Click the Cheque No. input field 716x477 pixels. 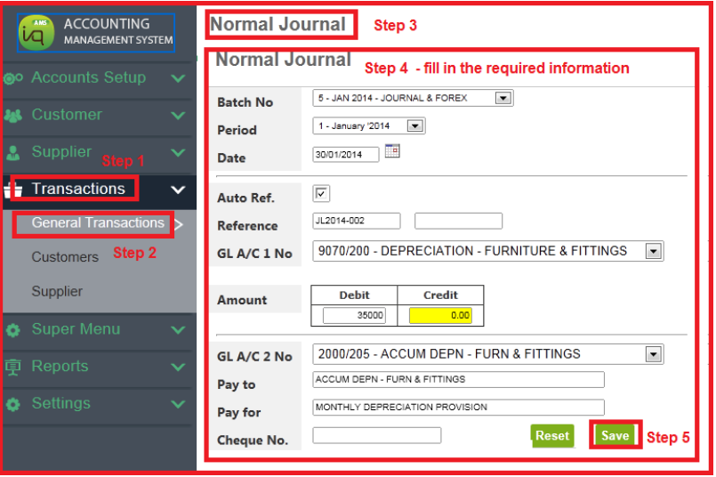pyautogui.click(x=376, y=435)
